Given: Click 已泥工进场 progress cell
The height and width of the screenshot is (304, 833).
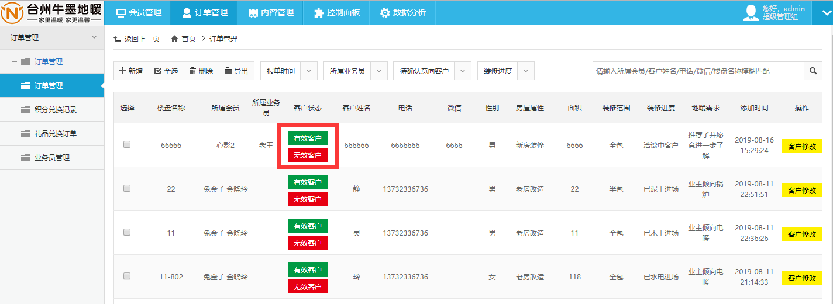Looking at the screenshot, I should 661,189.
